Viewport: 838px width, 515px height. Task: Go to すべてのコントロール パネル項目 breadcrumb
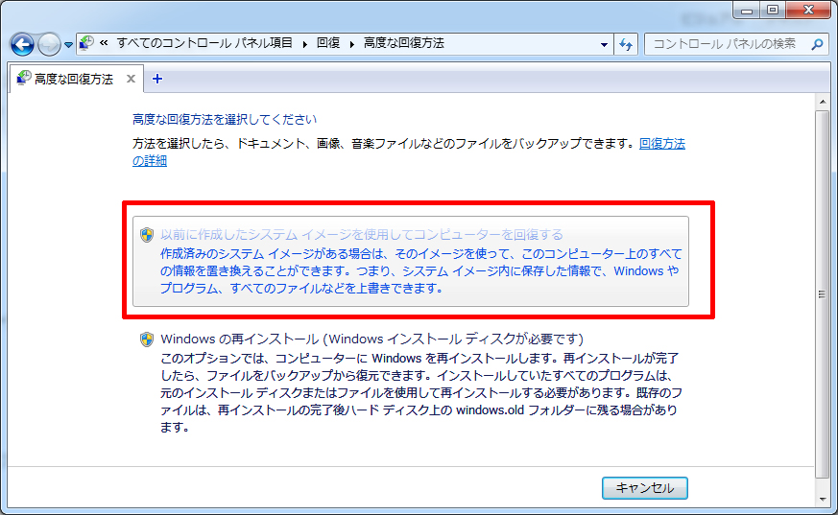(x=206, y=44)
